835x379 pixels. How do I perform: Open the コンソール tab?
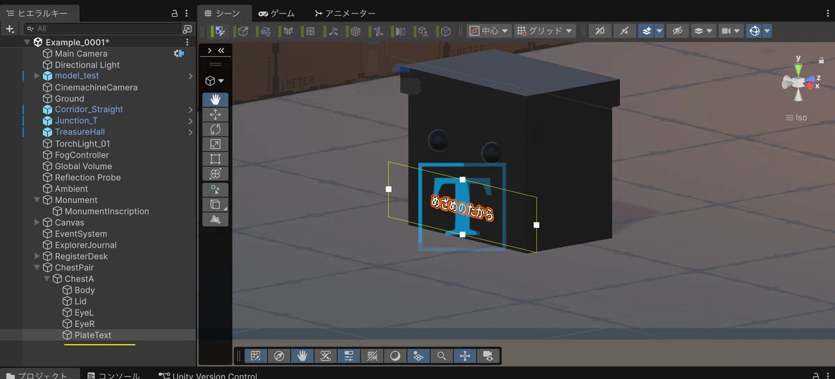coord(113,376)
